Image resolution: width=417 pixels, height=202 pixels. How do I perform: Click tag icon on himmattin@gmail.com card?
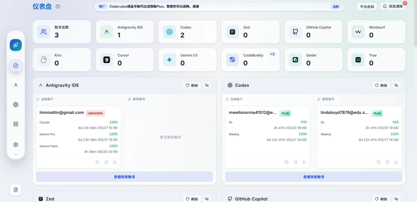point(97,162)
